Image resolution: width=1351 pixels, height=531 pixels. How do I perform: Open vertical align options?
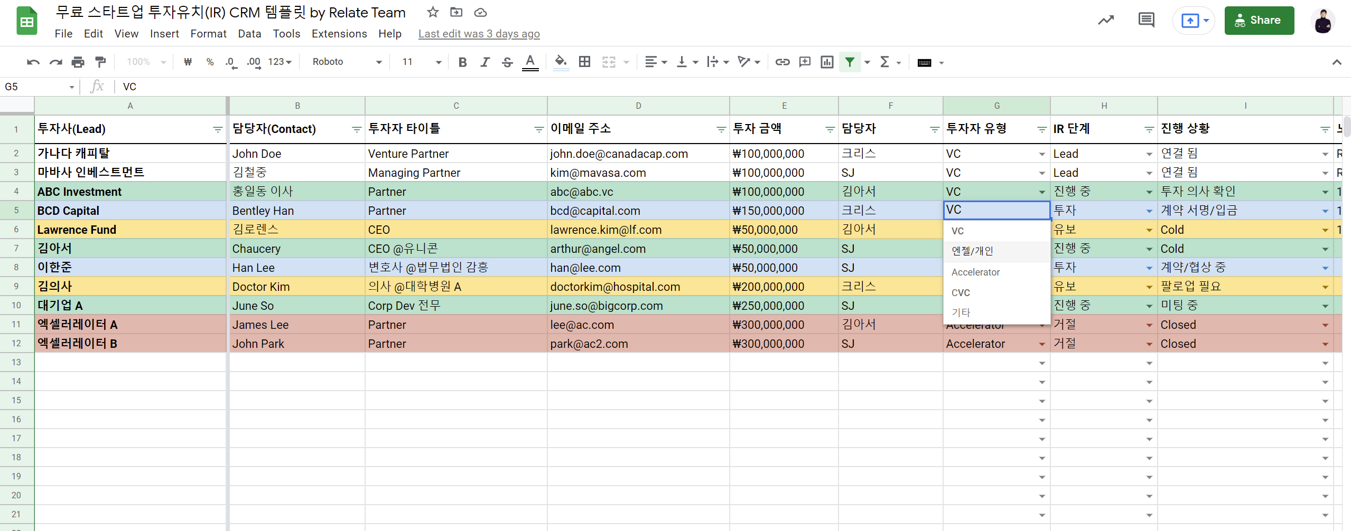(687, 62)
